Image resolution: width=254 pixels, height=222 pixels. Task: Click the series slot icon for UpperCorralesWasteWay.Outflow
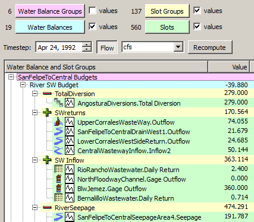pos(70,122)
